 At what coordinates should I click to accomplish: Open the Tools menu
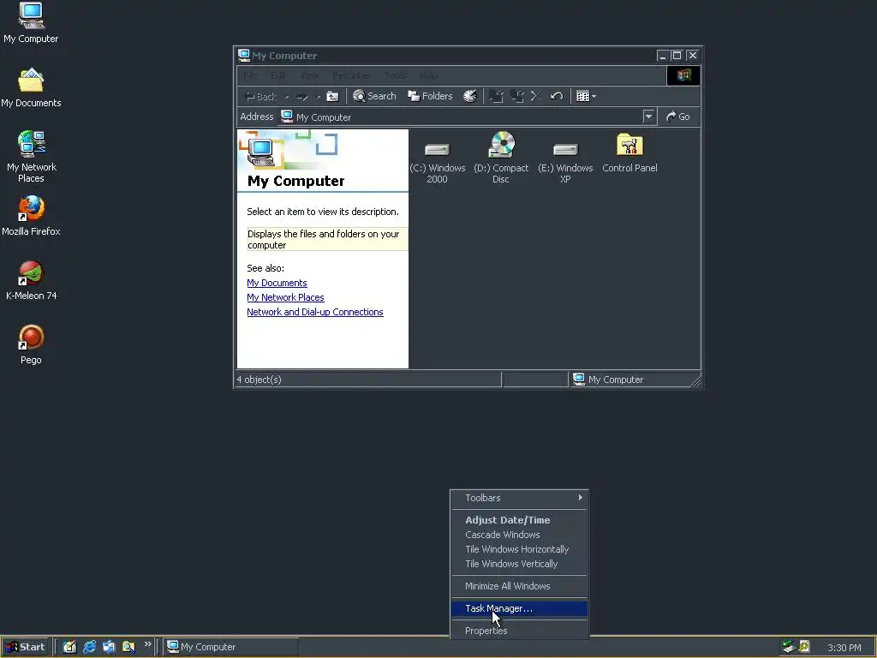pyautogui.click(x=396, y=75)
